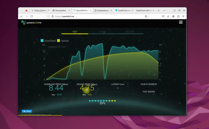Click the Firefox View icon tab
The image size is (209, 129).
pyautogui.click(x=26, y=10)
